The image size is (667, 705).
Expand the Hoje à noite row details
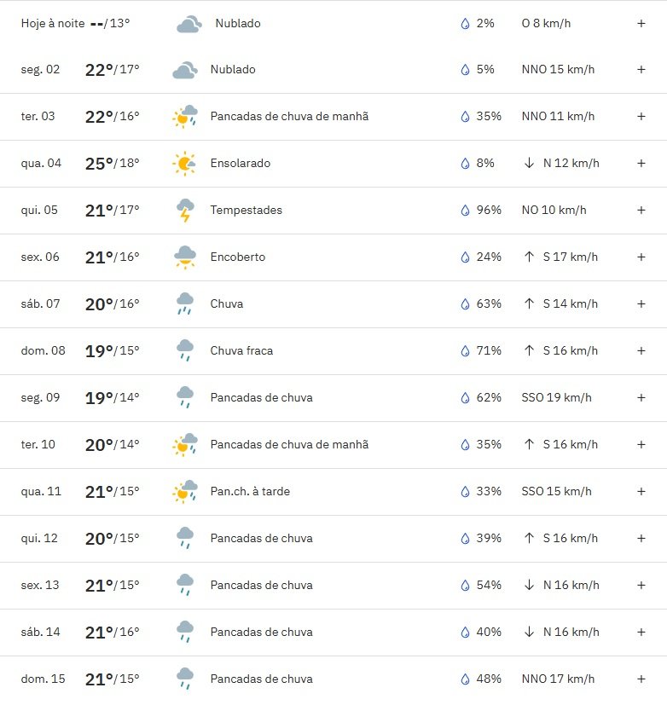[641, 23]
